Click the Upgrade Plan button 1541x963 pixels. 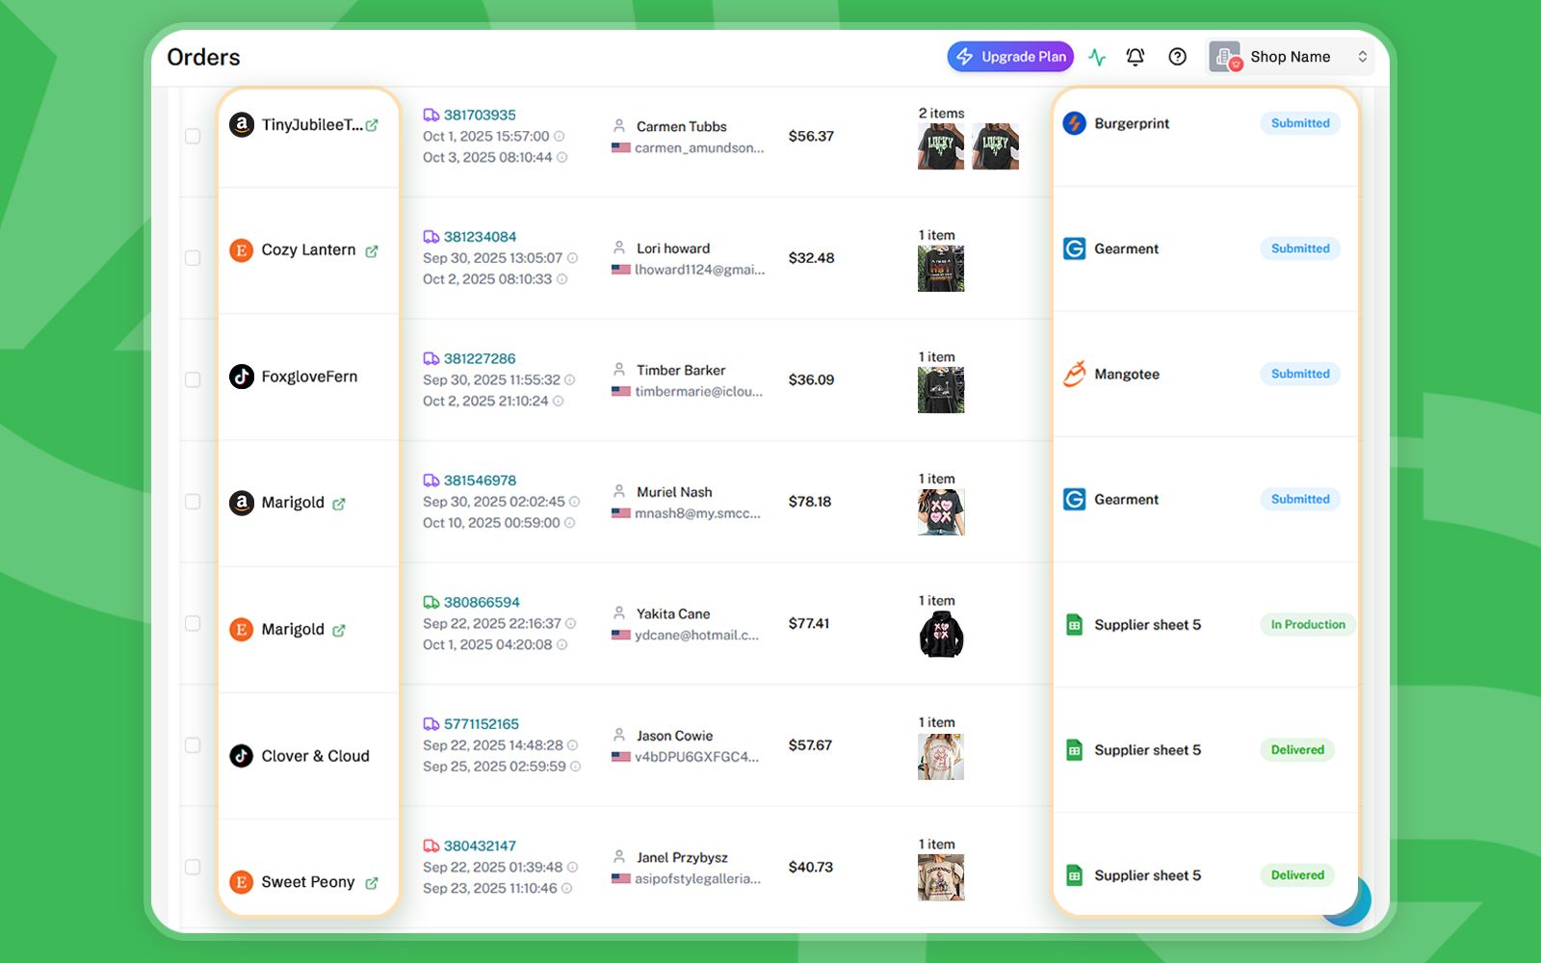tap(1010, 57)
